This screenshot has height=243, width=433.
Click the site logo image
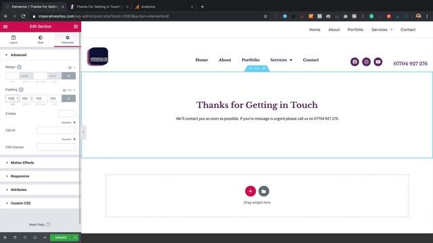97,57
